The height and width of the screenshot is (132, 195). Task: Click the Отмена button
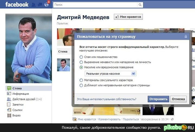[x=178, y=99]
